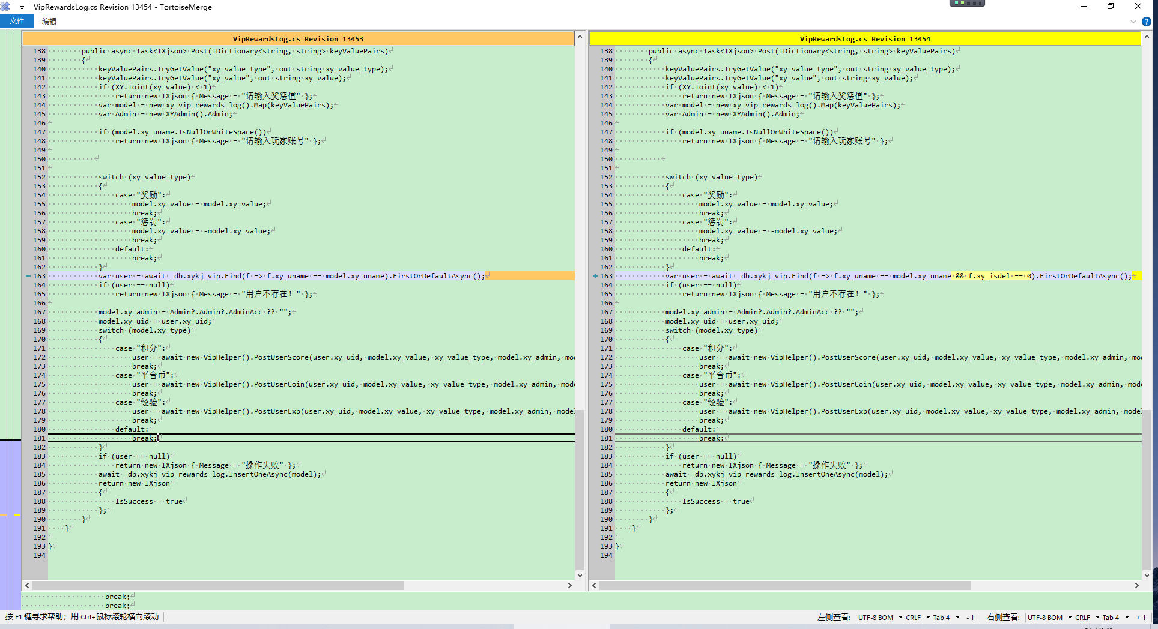
Task: Click the Revision 13453 pane header
Action: [x=298, y=39]
